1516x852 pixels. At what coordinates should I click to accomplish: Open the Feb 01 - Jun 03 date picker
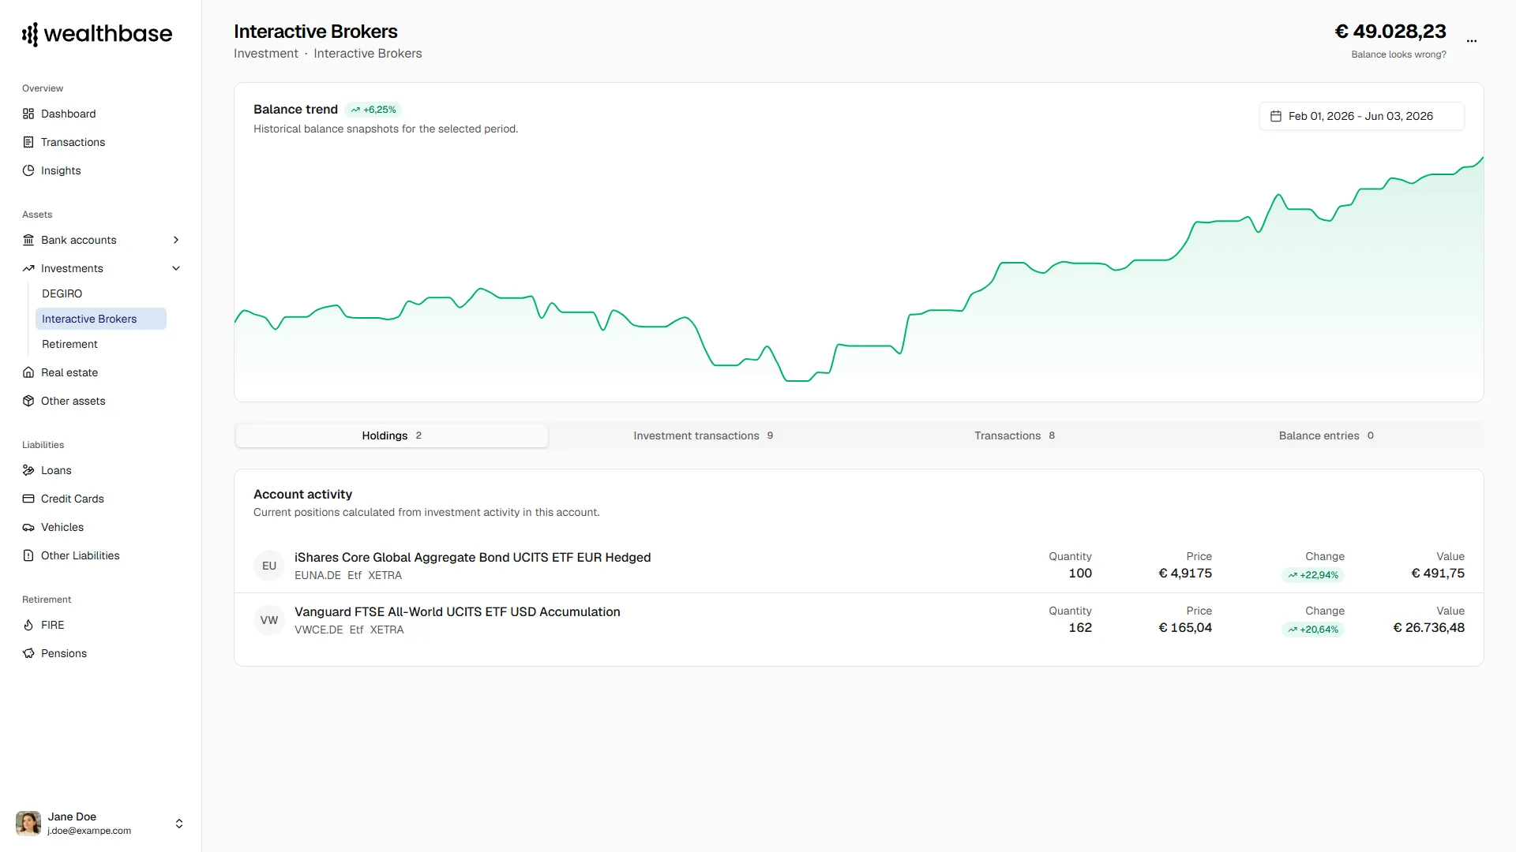[x=1361, y=116]
